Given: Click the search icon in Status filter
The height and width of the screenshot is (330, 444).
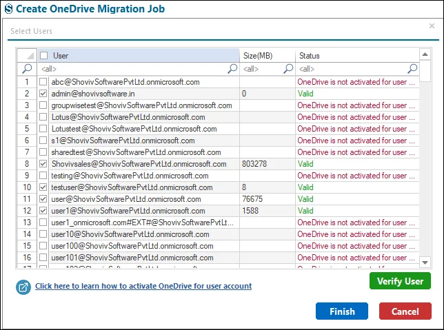Looking at the screenshot, I should (x=412, y=69).
